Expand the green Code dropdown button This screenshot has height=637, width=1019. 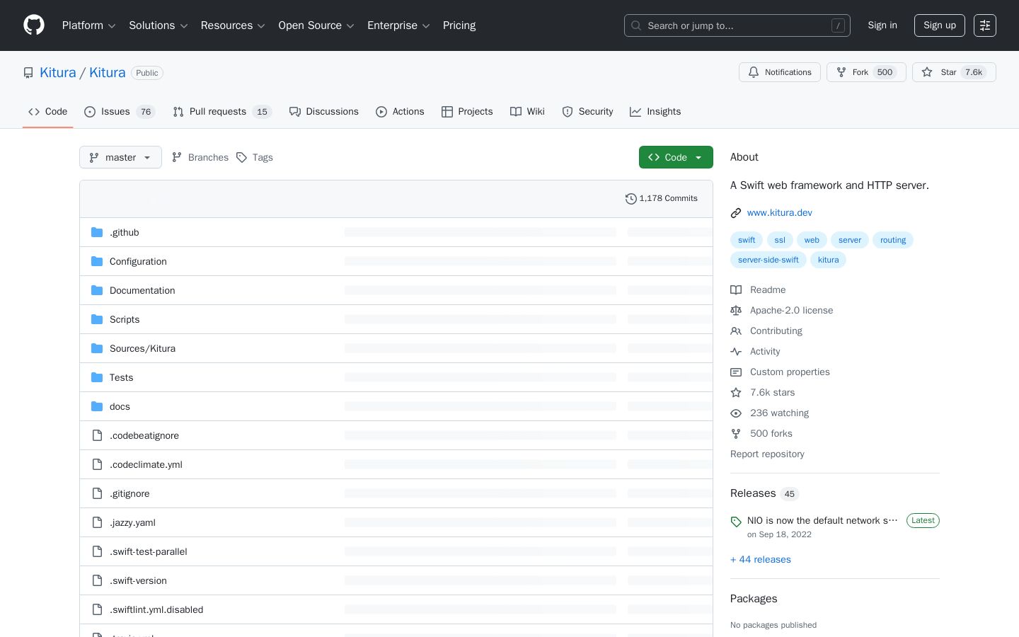(676, 157)
